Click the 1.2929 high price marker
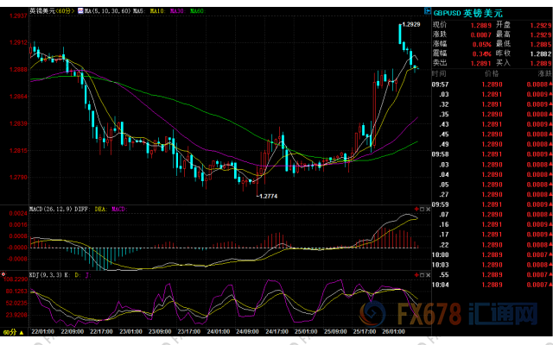This screenshot has height=345, width=553. tap(411, 25)
